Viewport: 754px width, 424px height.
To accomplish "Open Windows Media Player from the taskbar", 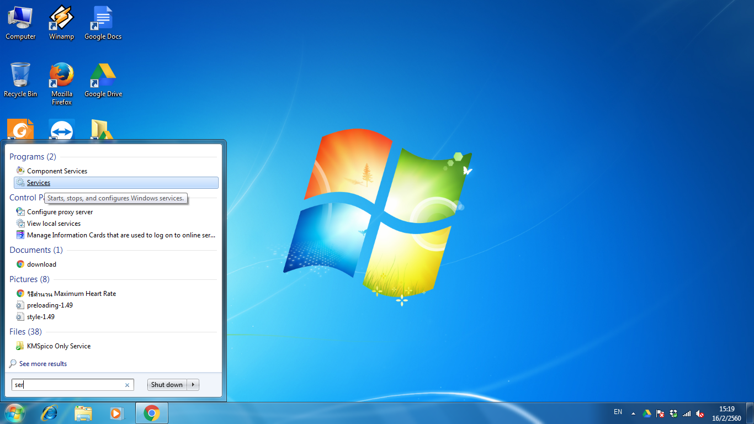I will pos(116,413).
